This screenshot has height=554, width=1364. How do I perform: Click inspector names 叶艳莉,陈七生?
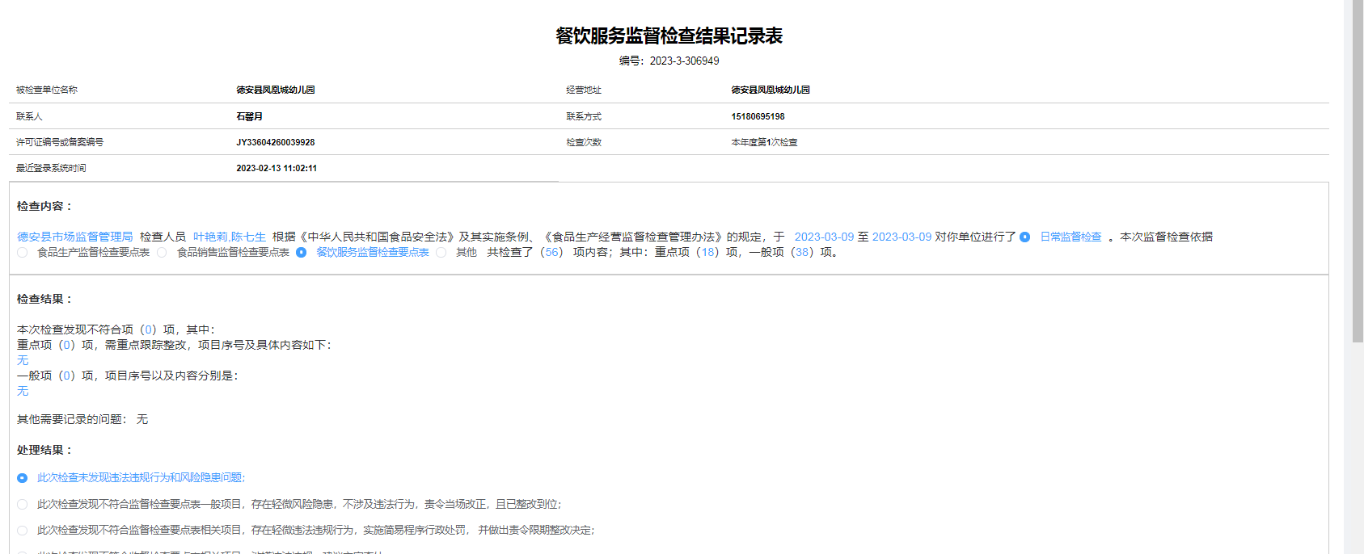[230, 237]
